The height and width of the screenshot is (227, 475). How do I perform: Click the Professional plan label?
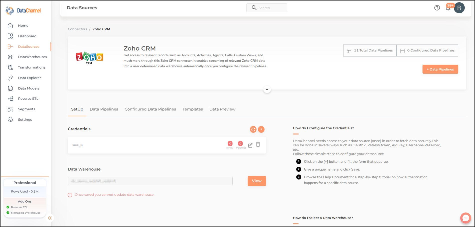tap(25, 183)
